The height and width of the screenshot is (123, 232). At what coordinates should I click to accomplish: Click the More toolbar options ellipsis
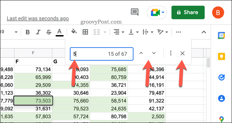[179, 32]
